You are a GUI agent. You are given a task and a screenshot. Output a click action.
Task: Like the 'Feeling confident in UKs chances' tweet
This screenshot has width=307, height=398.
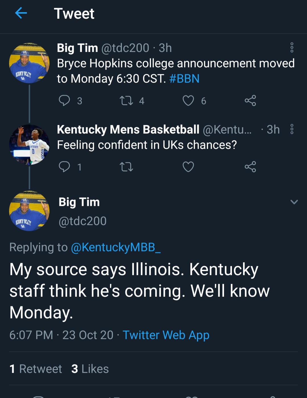[188, 167]
